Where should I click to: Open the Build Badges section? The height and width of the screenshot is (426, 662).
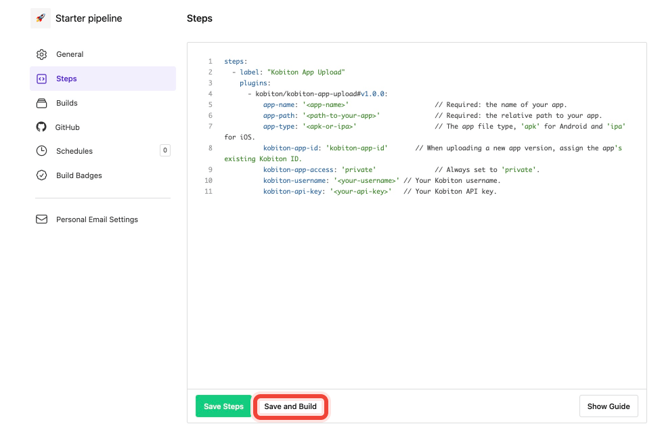pos(103,175)
